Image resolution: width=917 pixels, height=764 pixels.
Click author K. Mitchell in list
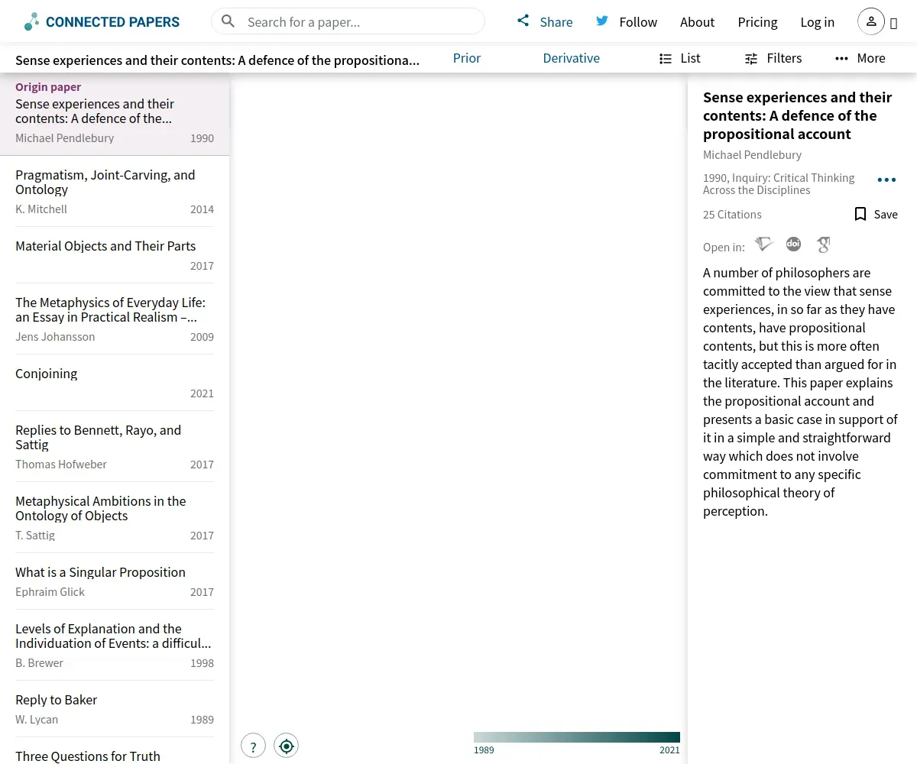41,209
